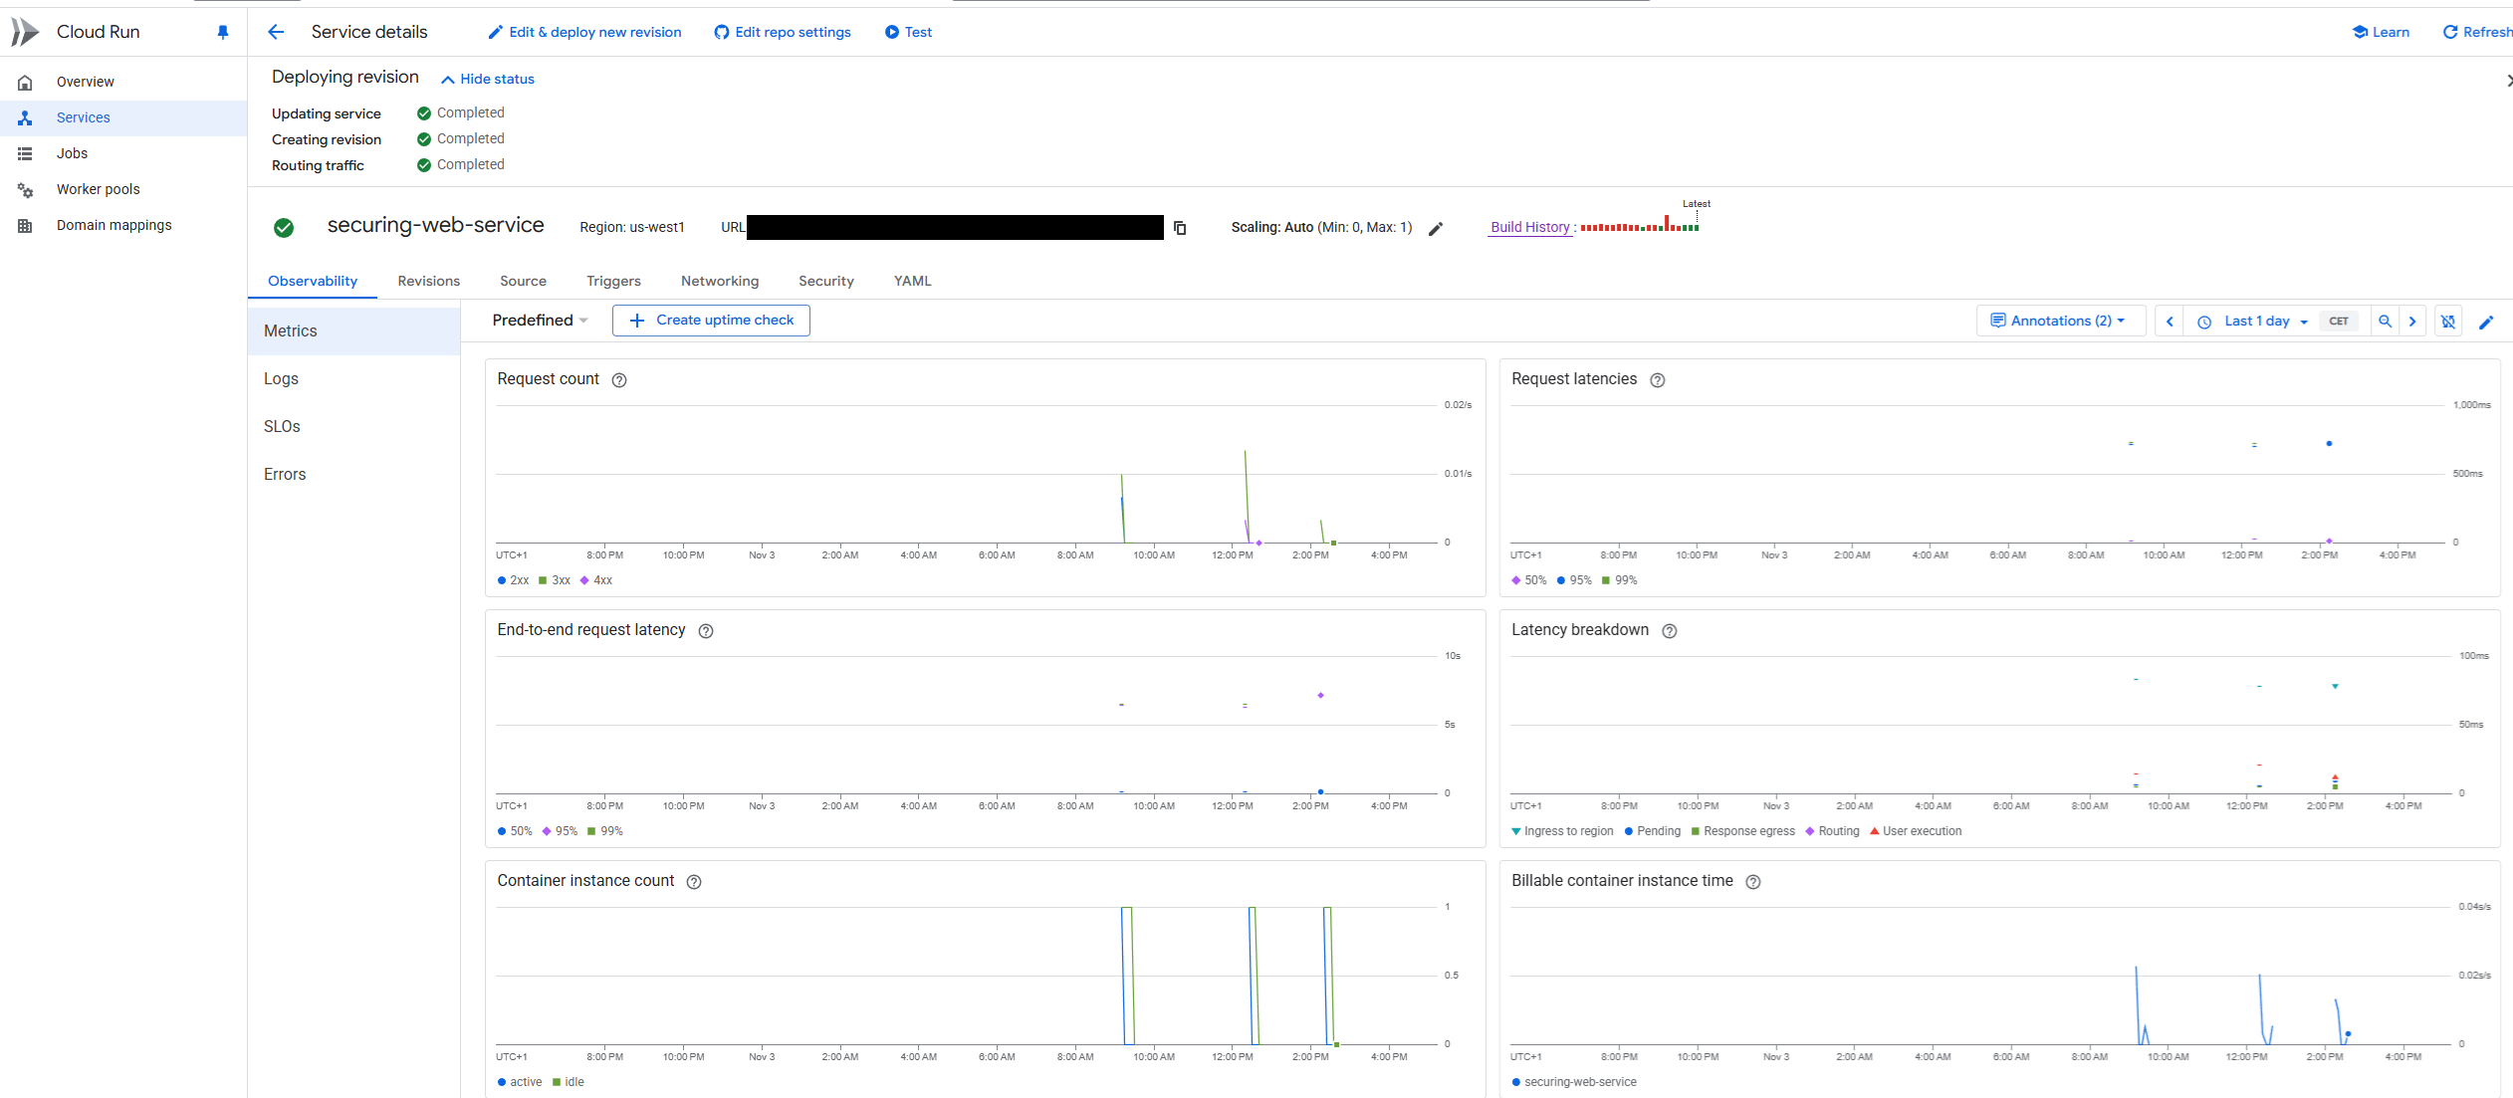Switch to the Revisions tab
Image resolution: width=2513 pixels, height=1098 pixels.
(428, 281)
